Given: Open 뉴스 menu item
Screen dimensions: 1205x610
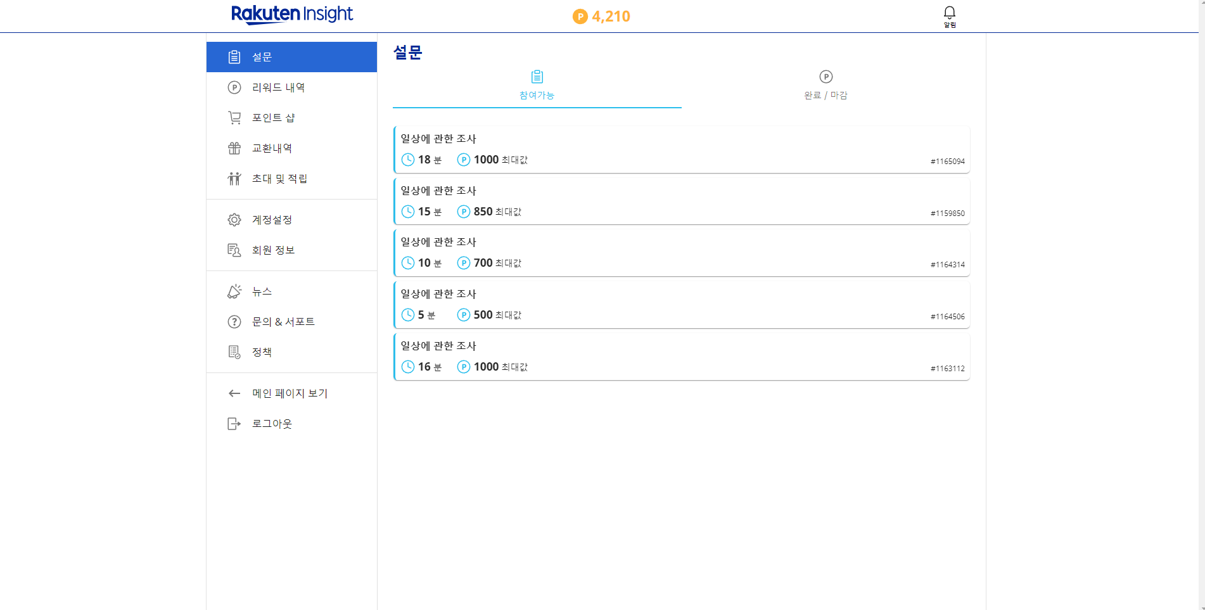Looking at the screenshot, I should pos(291,291).
